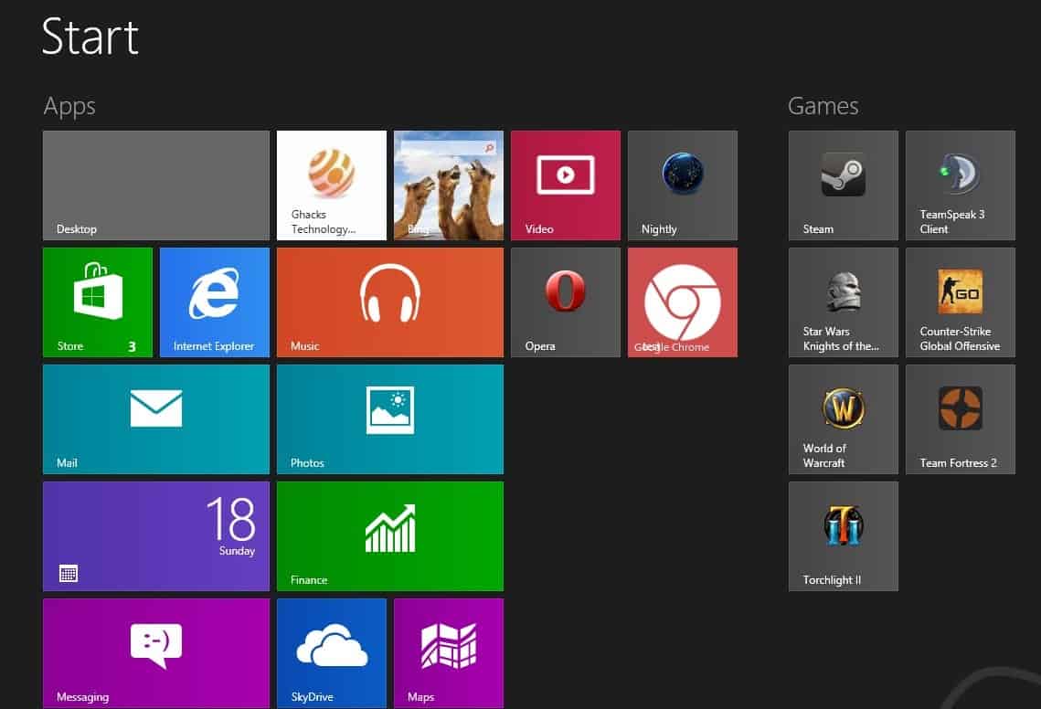Launch Firefox Nightly
1041x709 pixels.
(x=682, y=185)
